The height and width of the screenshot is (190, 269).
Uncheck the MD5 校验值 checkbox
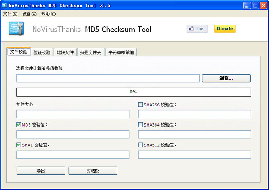point(18,125)
